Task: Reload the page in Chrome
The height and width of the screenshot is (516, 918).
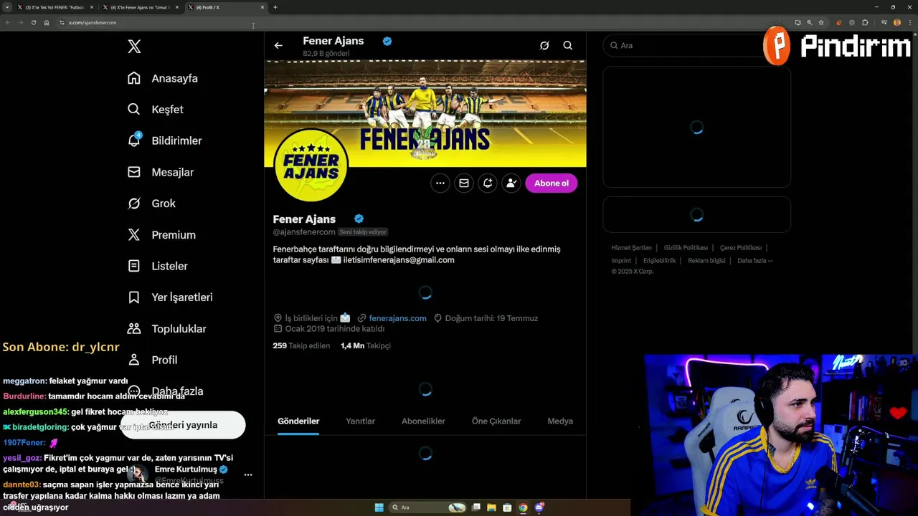Action: tap(33, 22)
